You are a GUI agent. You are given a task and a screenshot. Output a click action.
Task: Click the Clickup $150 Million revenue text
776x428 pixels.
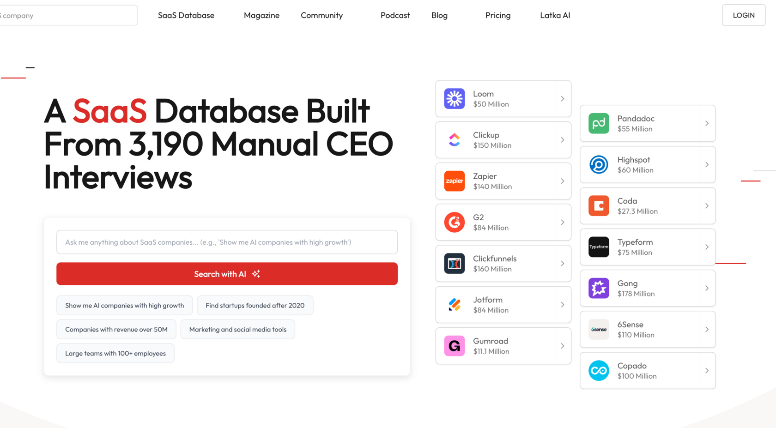point(492,145)
